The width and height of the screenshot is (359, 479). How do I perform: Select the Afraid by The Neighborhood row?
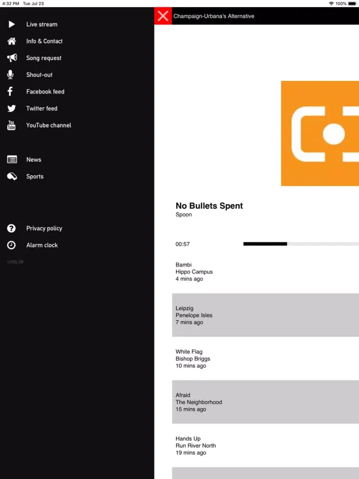pos(266,402)
